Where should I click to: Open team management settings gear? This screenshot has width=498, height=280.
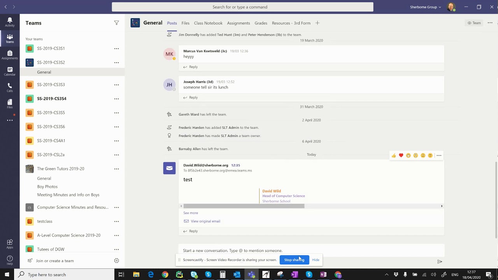coord(116,261)
